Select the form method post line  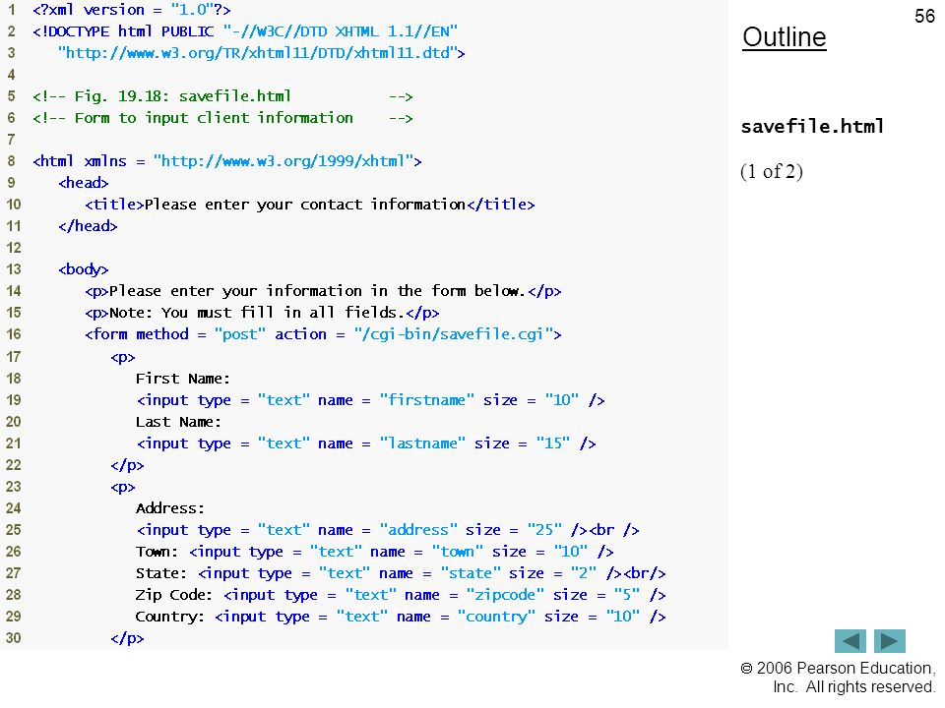tap(323, 334)
